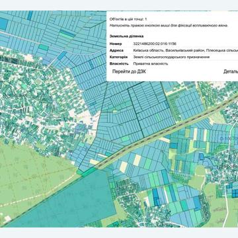This screenshot has width=238, height=238.
Task: Click the "Приватна власність" ownership value
Action: (x=151, y=63)
